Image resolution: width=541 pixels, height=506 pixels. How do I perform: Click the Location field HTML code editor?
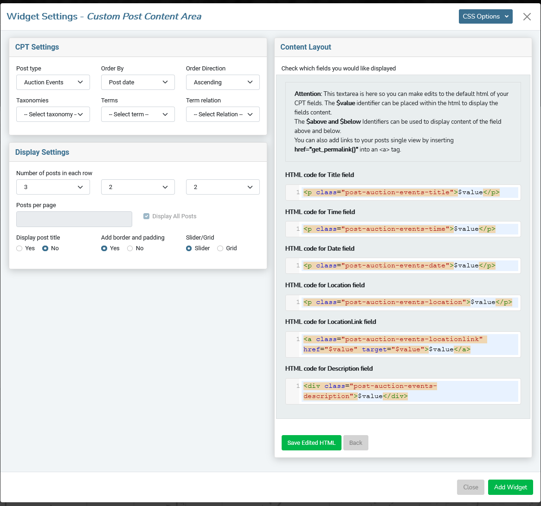pos(403,302)
